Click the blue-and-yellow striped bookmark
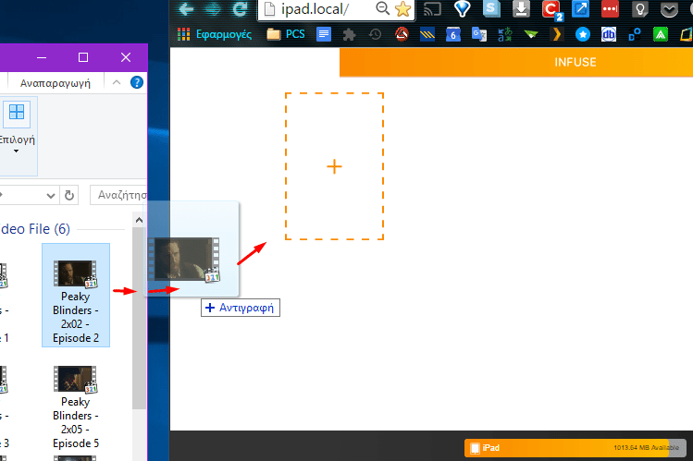This screenshot has height=461, width=693. [x=427, y=34]
